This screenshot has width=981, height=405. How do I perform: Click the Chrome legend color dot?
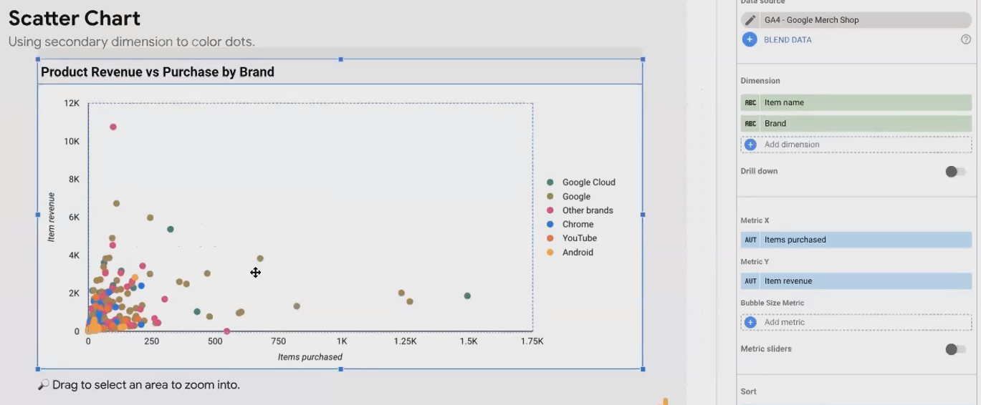pyautogui.click(x=550, y=224)
